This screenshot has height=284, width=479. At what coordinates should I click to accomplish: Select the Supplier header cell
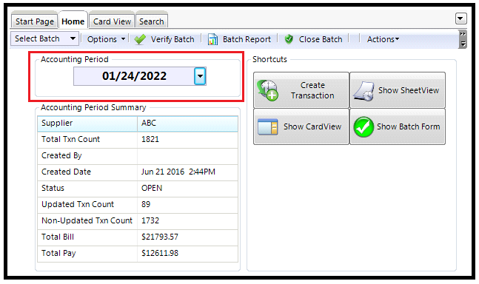87,124
